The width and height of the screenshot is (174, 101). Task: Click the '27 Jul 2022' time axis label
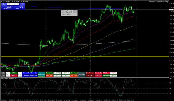coord(4,100)
